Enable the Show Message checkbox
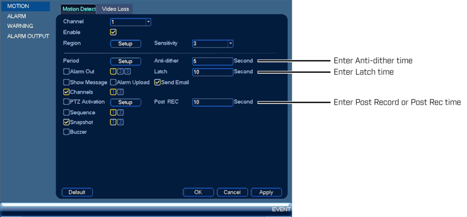The height and width of the screenshot is (217, 467). pyautogui.click(x=67, y=82)
